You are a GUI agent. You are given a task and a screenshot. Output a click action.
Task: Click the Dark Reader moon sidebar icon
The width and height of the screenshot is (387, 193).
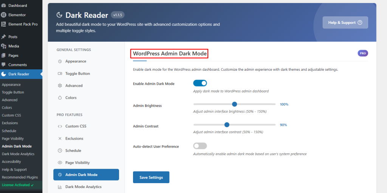pos(3,74)
